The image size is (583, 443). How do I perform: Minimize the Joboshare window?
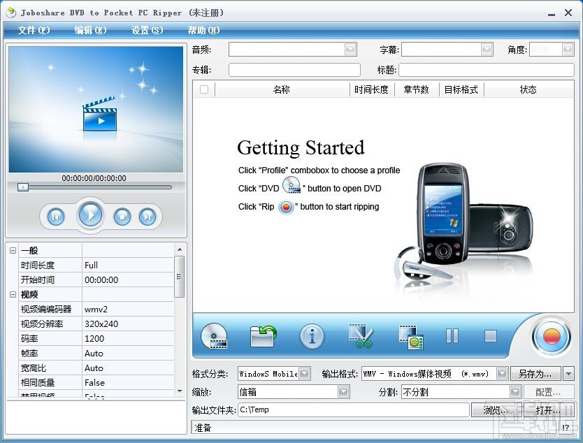(x=552, y=13)
